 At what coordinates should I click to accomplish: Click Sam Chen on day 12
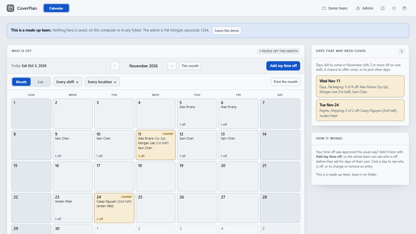click(187, 138)
